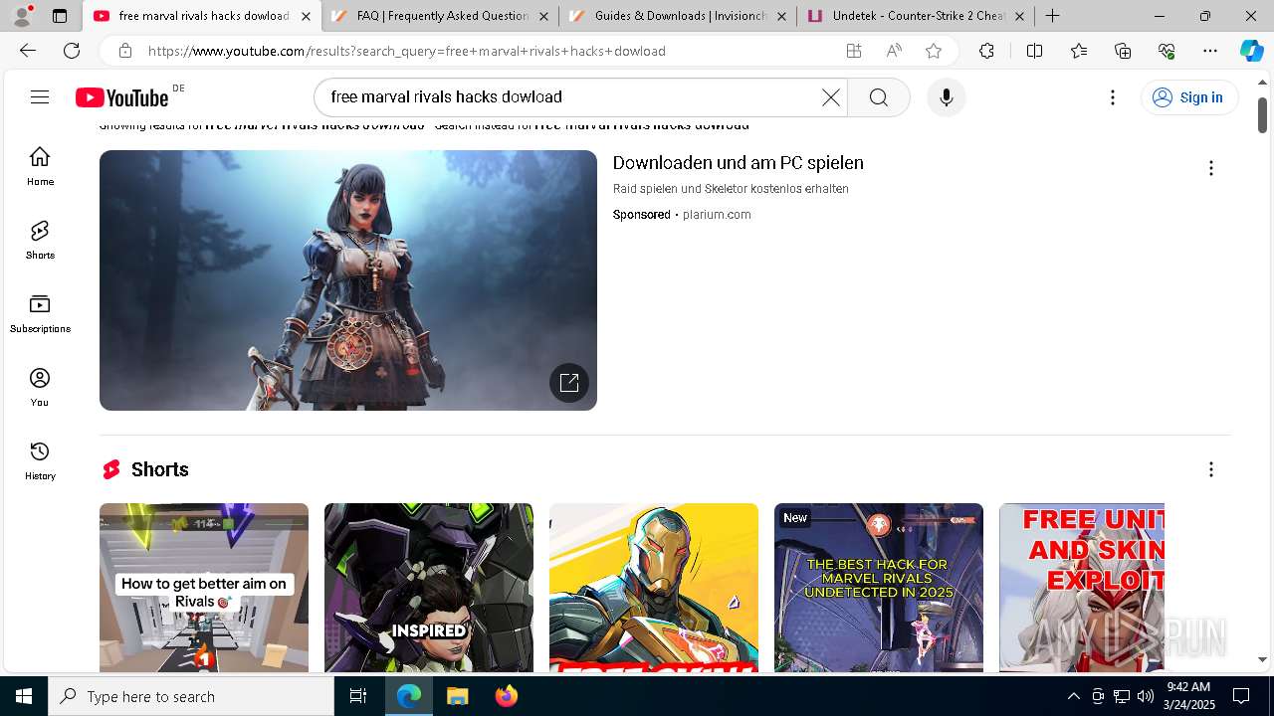The height and width of the screenshot is (716, 1274).
Task: Open sponsored ad three-dot options
Action: pos(1211,168)
